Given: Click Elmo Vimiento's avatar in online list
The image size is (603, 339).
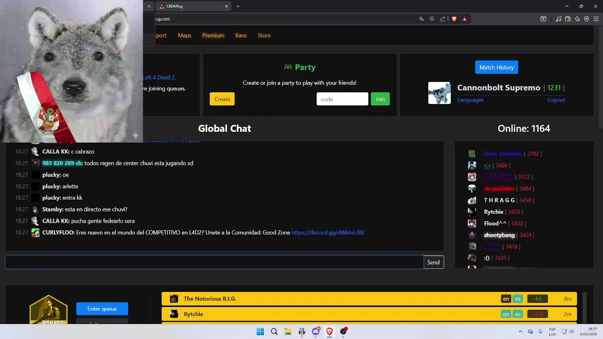Looking at the screenshot, I should (x=472, y=154).
